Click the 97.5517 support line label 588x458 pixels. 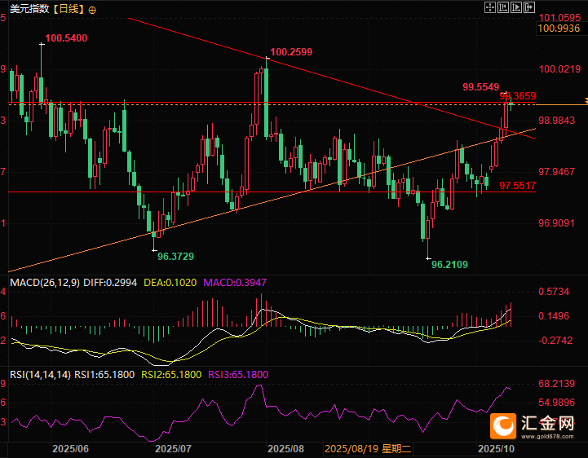[518, 185]
